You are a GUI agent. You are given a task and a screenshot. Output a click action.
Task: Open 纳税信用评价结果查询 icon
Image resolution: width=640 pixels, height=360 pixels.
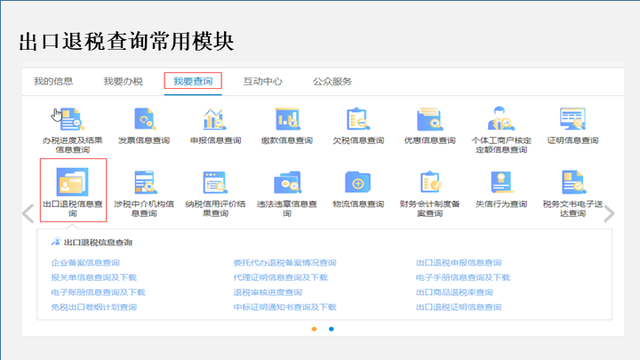click(x=215, y=182)
